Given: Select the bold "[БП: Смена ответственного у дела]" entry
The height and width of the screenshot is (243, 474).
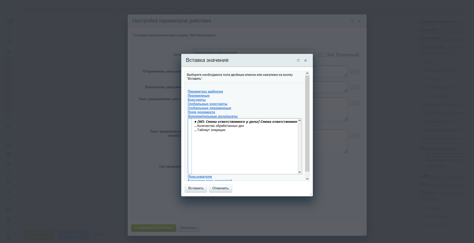Looking at the screenshot, I should pyautogui.click(x=246, y=122).
